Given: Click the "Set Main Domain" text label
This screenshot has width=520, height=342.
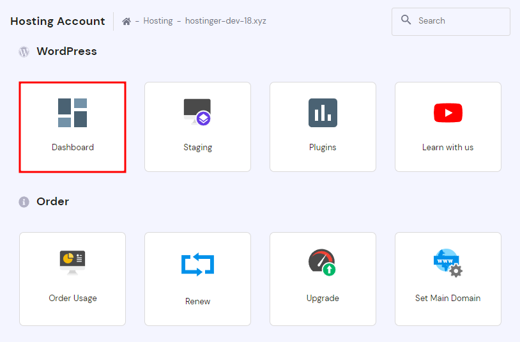Looking at the screenshot, I should 448,298.
